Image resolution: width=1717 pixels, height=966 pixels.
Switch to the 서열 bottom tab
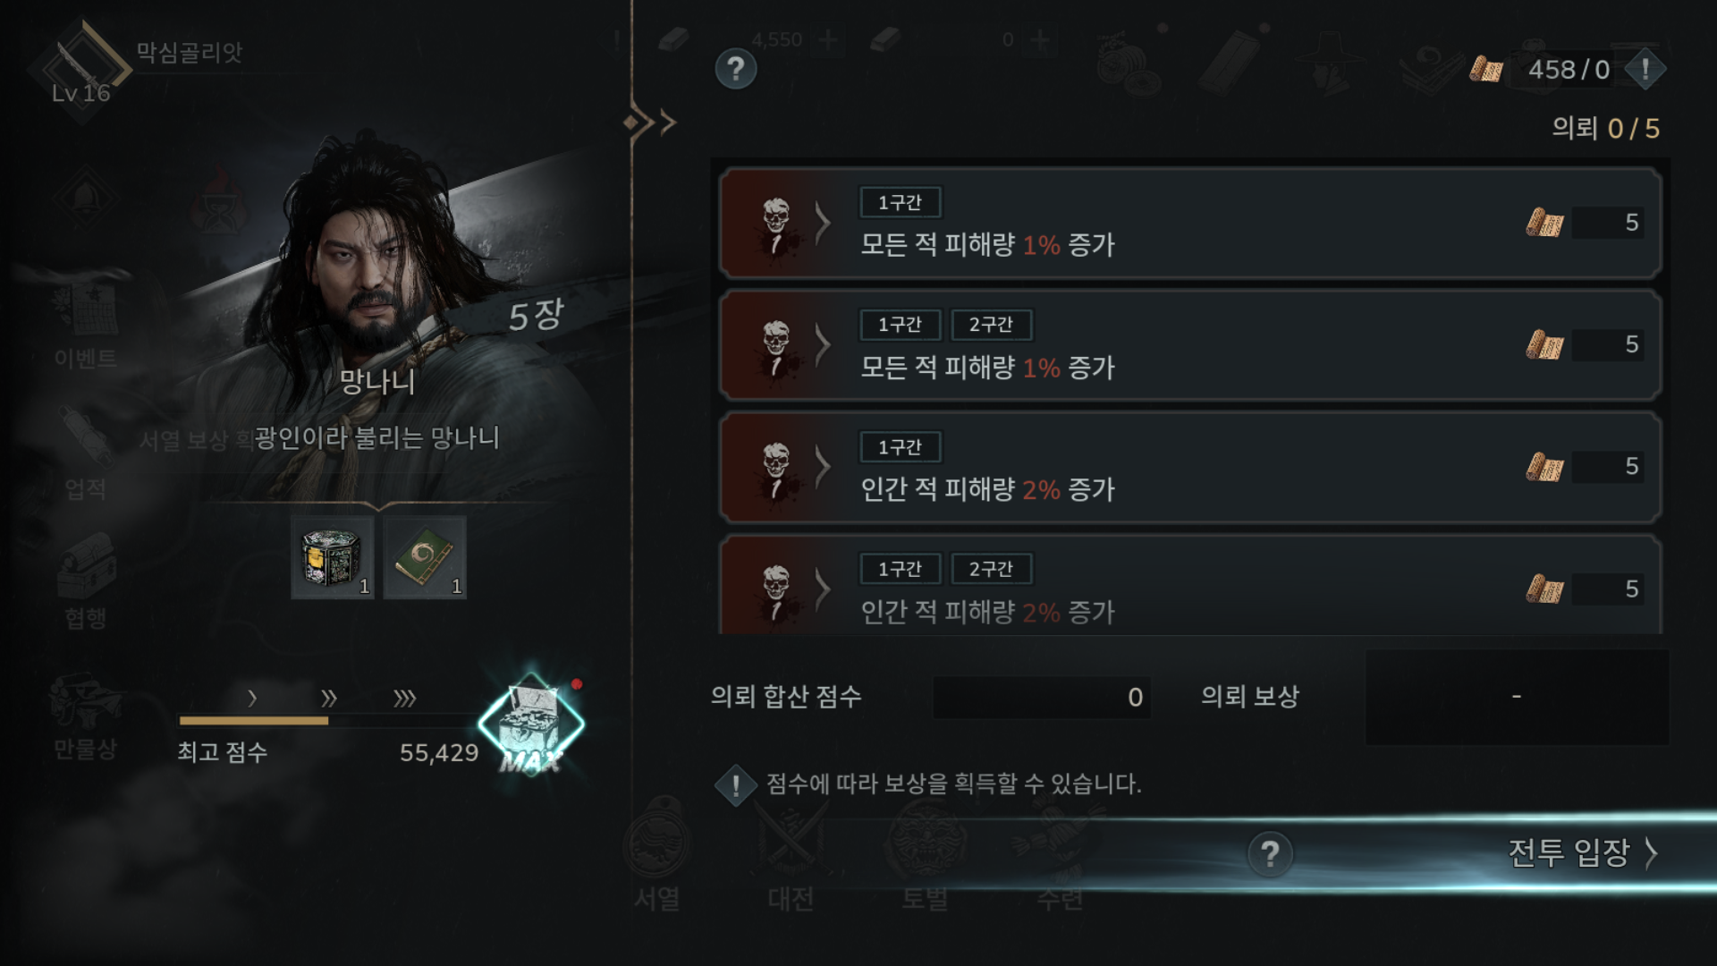pyautogui.click(x=656, y=854)
